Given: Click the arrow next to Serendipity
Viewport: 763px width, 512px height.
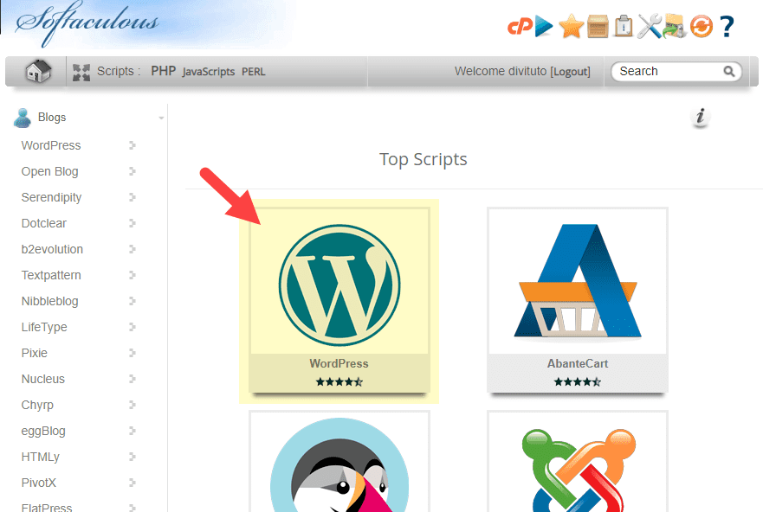Looking at the screenshot, I should click(133, 196).
